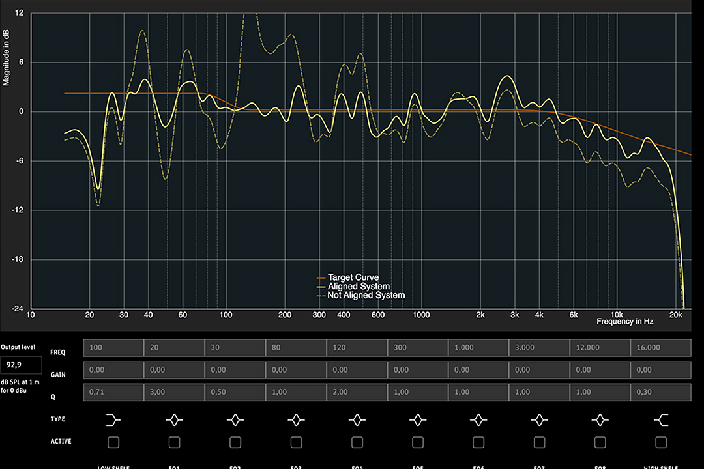
Task: Click the bell filter icon under 80 Hz
Action: coord(297,420)
